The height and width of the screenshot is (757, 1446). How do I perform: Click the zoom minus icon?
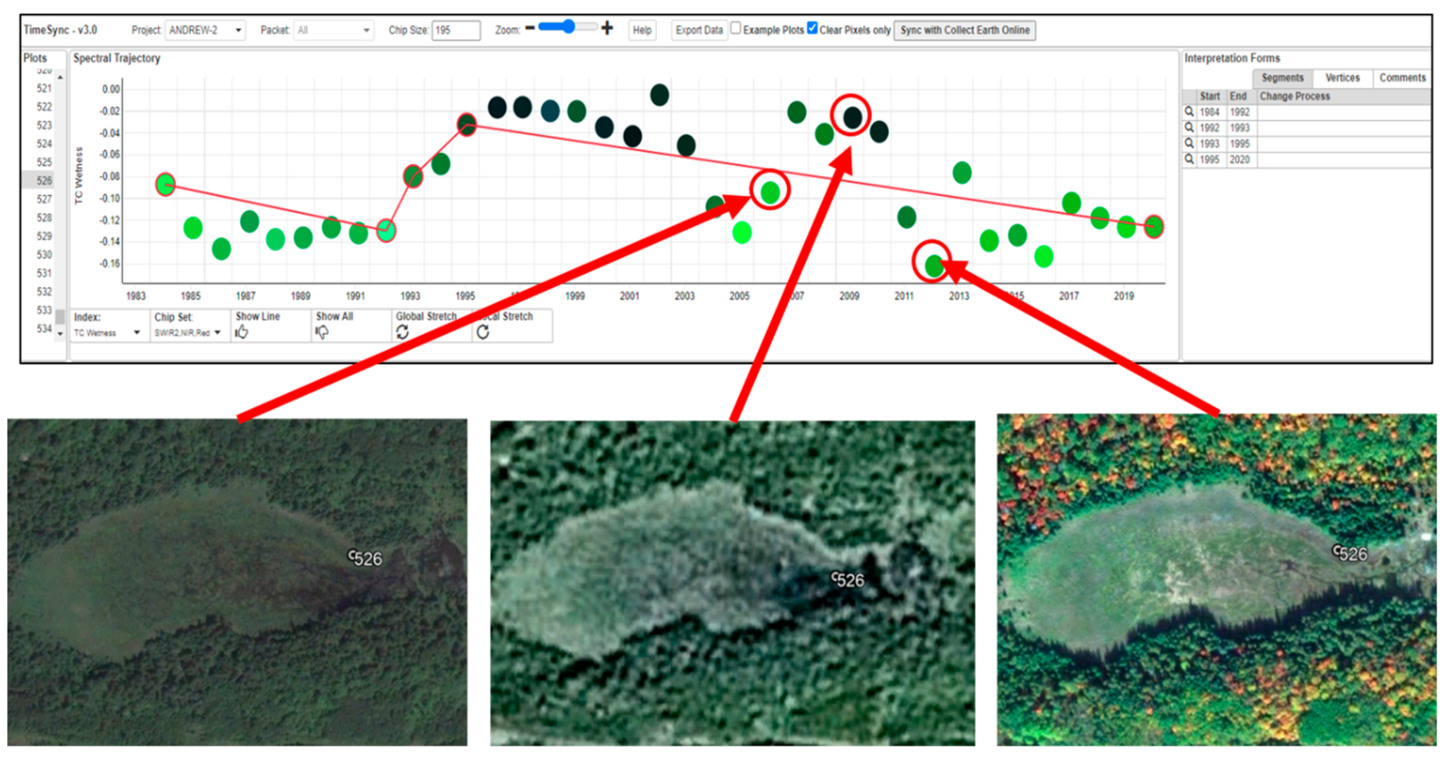pyautogui.click(x=529, y=28)
